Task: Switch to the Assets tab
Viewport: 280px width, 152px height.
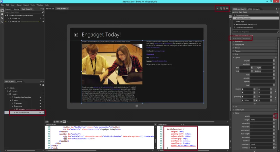Action: [x=16, y=9]
